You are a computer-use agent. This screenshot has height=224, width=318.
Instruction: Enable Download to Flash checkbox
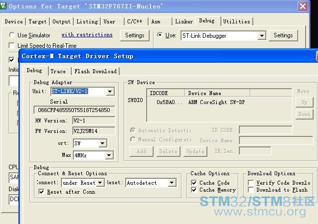coord(251,190)
